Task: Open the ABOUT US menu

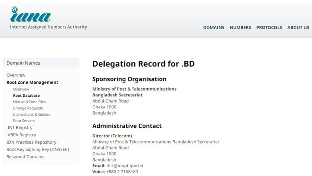Action: click(x=298, y=28)
